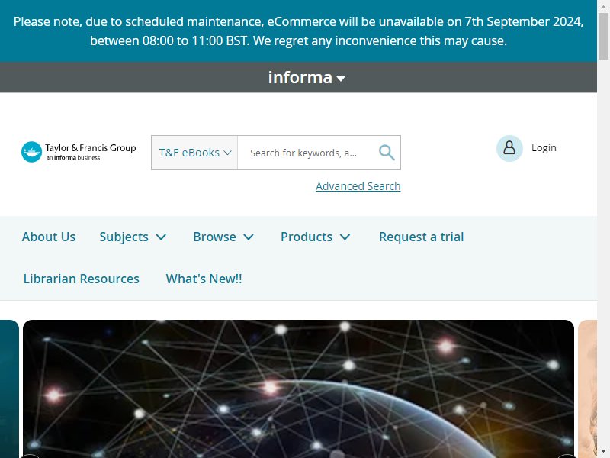The width and height of the screenshot is (610, 458).
Task: Click the user profile login icon
Action: 509,148
